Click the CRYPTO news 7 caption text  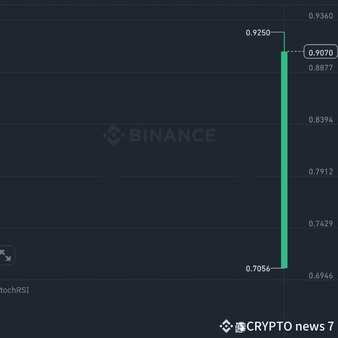[290, 327]
